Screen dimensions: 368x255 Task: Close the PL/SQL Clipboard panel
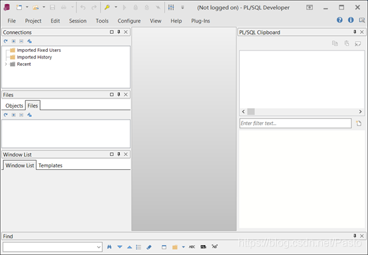click(x=362, y=32)
